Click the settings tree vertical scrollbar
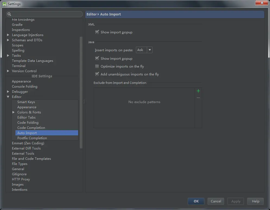270x210 pixels. (81, 93)
